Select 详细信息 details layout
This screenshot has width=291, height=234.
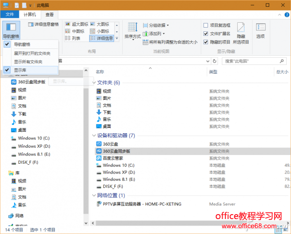click(x=101, y=38)
